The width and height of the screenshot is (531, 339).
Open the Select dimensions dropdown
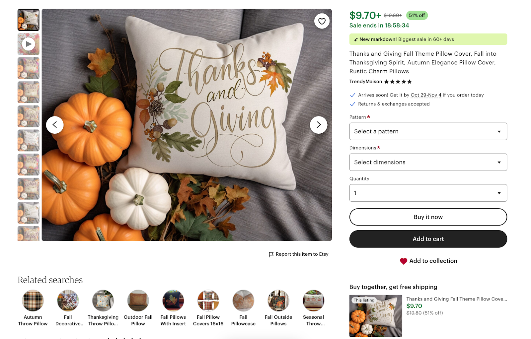[428, 162]
